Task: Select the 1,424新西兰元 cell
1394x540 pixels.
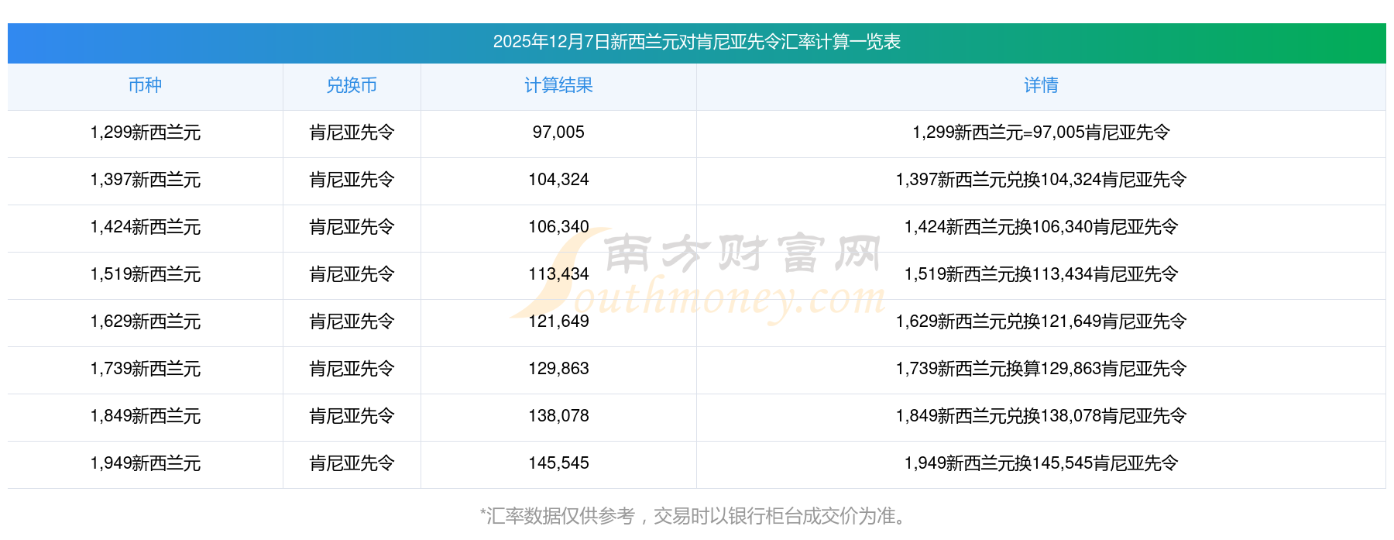Action: (145, 227)
